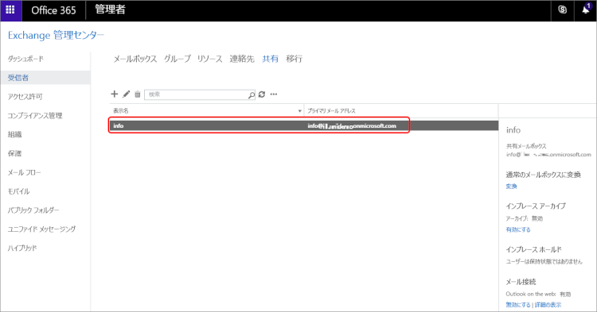Switch to the 連絡先 tab
Image resolution: width=597 pixels, height=312 pixels.
coord(242,59)
